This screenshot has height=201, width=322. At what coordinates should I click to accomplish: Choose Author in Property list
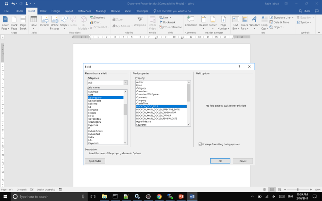(x=161, y=82)
